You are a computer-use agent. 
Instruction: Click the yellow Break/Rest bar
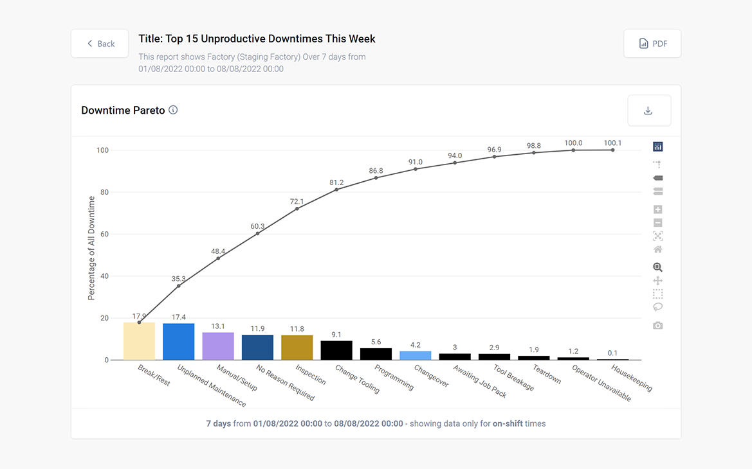click(139, 342)
